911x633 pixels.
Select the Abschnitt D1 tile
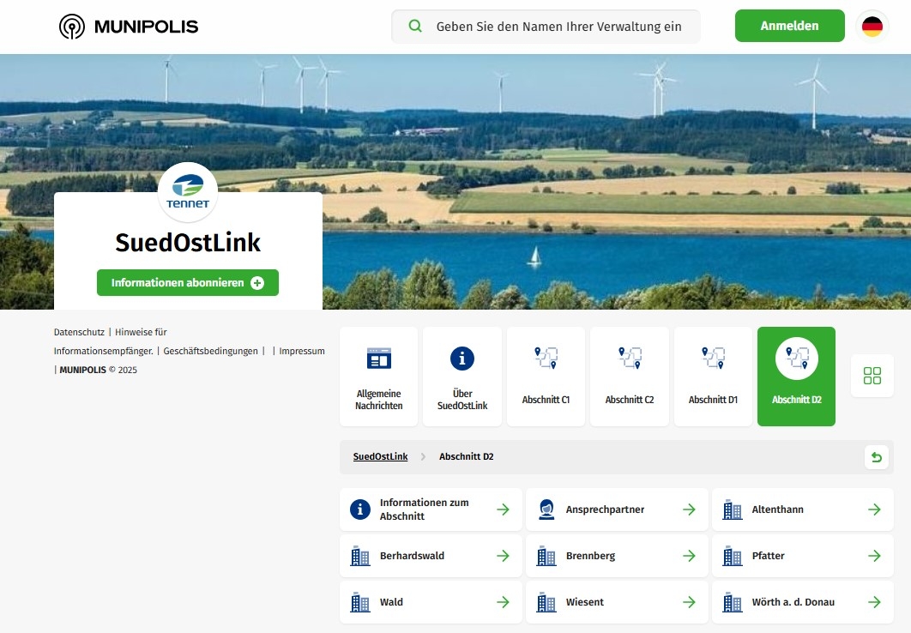713,377
